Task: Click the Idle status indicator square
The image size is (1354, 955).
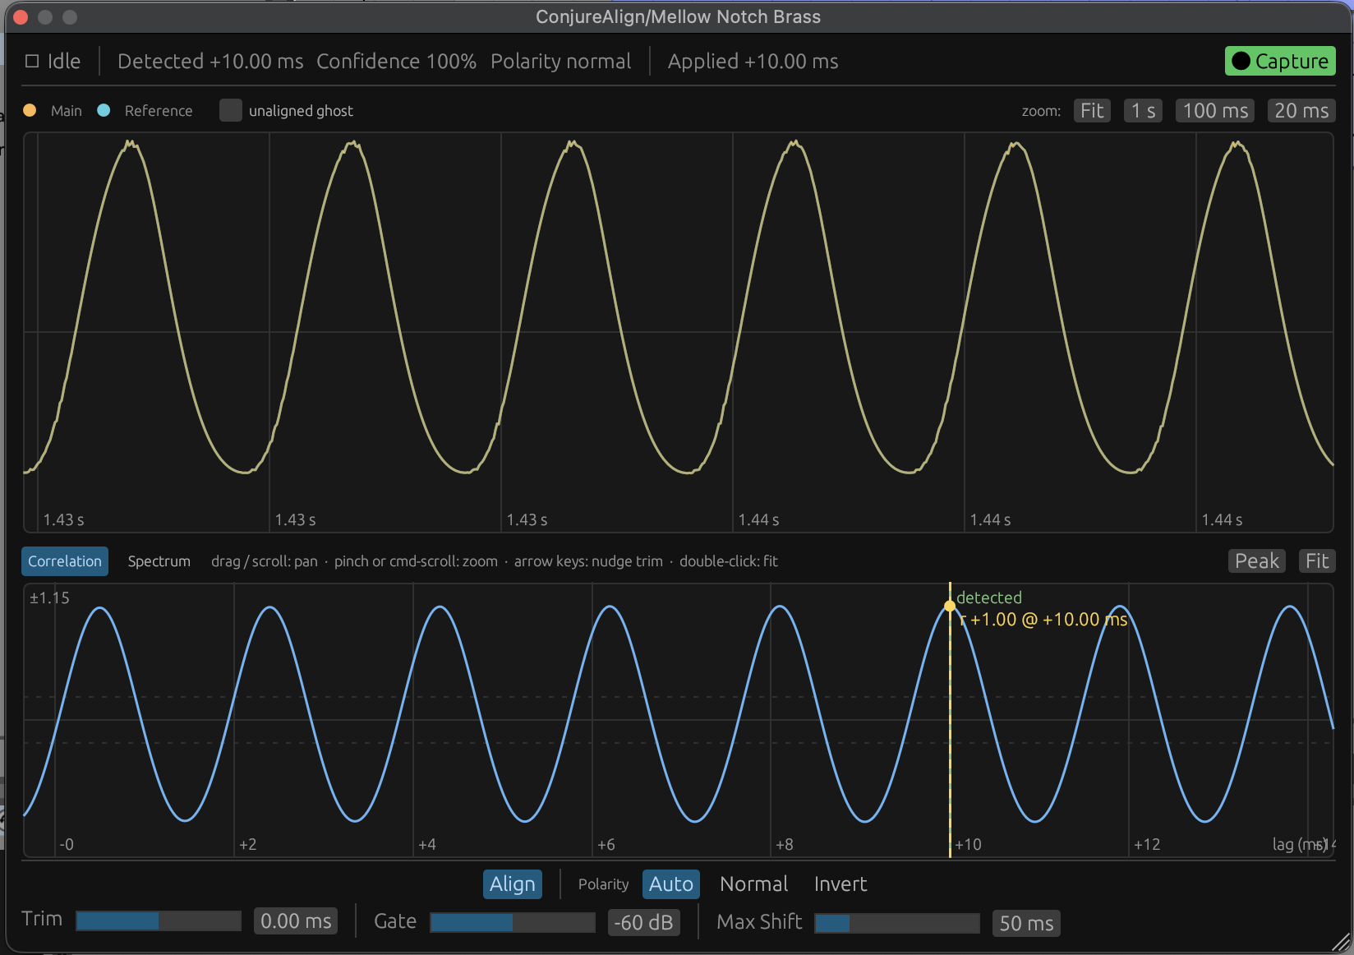Action: (x=32, y=61)
